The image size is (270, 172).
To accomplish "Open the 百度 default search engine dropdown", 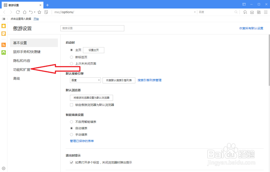I will [x=85, y=80].
